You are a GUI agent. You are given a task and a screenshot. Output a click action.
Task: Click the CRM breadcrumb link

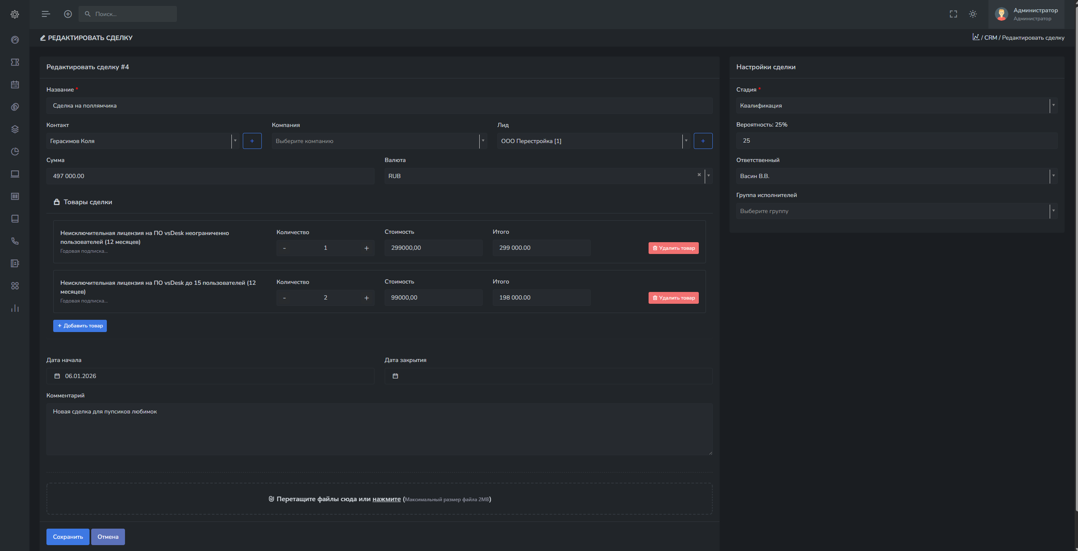point(990,38)
